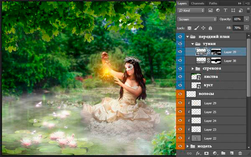
Task: Click the Opacity 65% value field
Action: tap(238, 19)
